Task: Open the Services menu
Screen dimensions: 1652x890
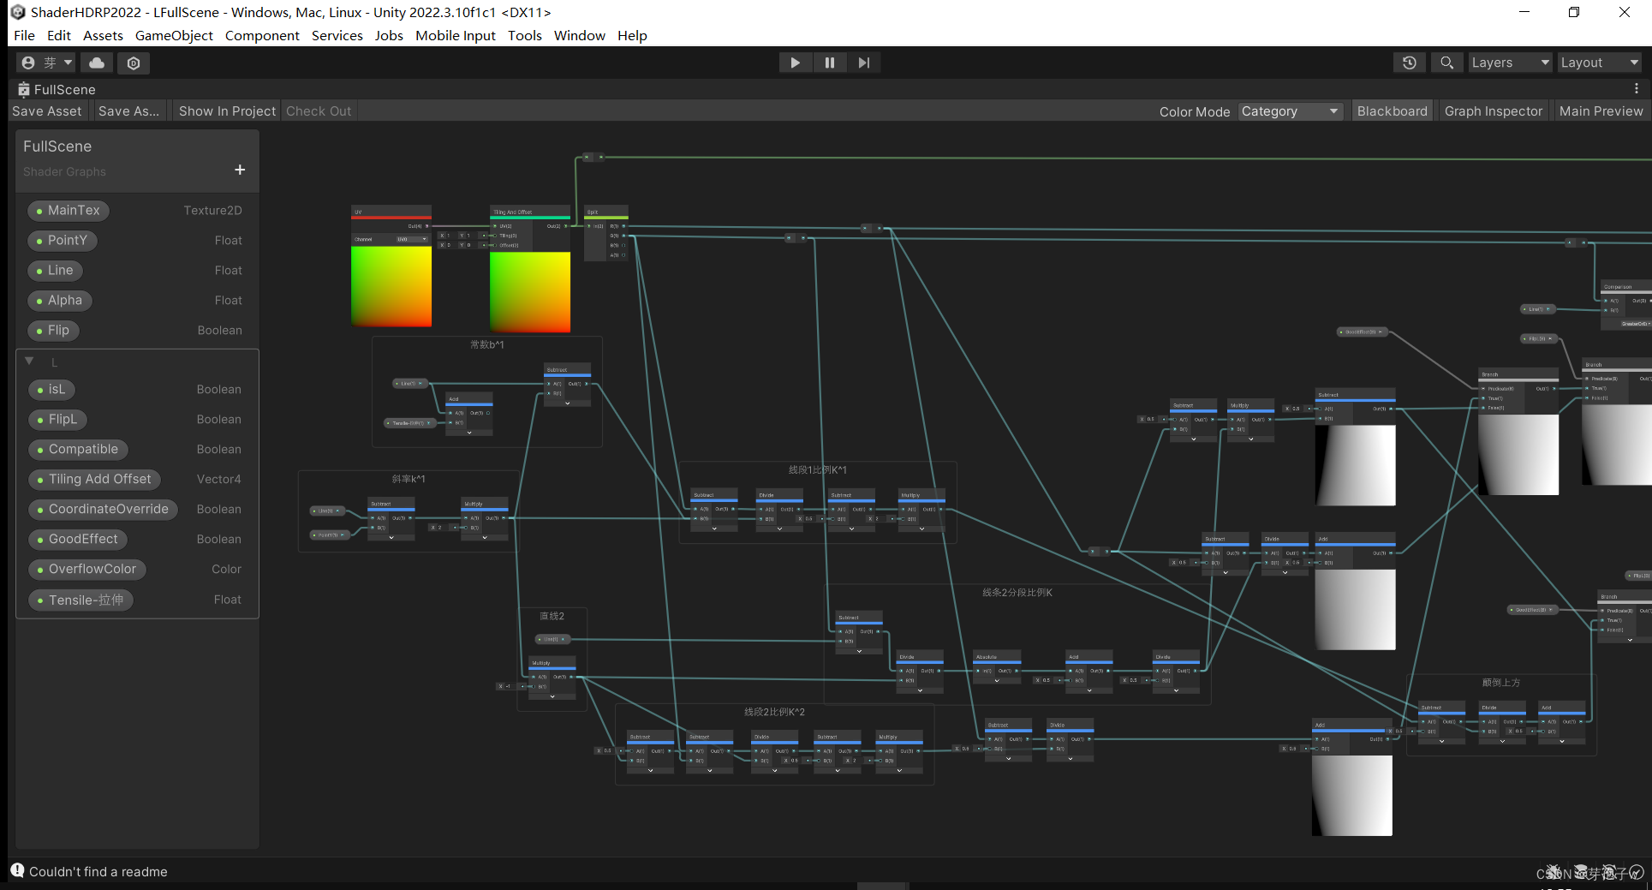Action: [x=337, y=35]
